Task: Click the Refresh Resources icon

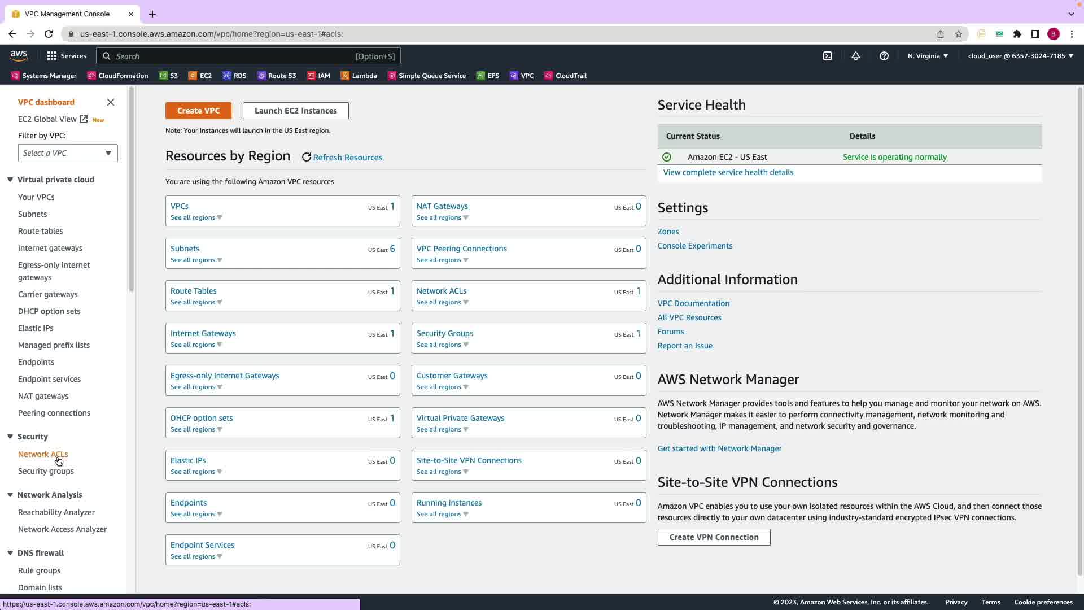Action: [307, 158]
